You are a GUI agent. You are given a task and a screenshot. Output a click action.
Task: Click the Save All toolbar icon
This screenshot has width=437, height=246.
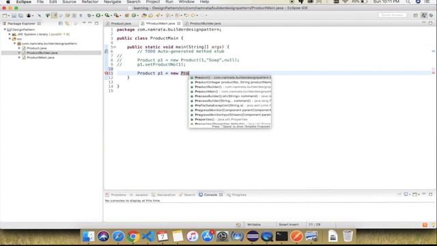tap(20, 16)
